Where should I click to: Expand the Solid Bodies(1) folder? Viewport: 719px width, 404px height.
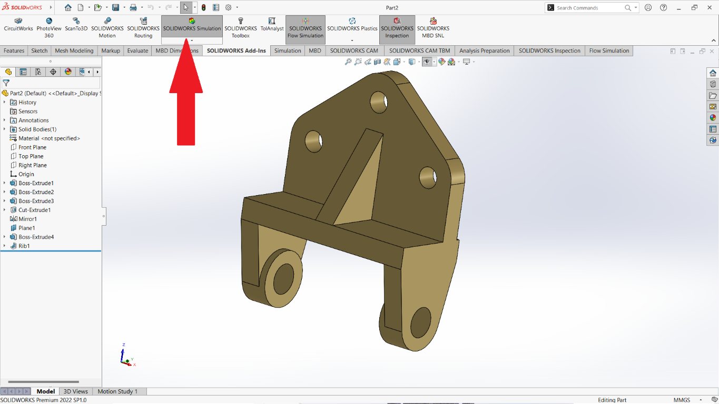click(x=5, y=129)
